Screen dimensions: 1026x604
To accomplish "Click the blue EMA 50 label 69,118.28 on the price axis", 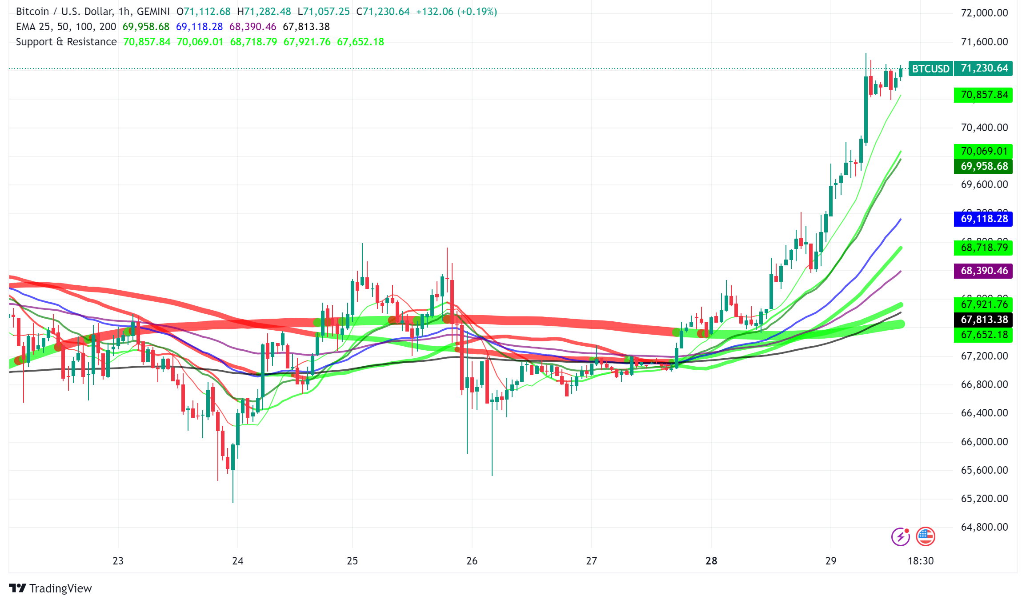I will [983, 219].
